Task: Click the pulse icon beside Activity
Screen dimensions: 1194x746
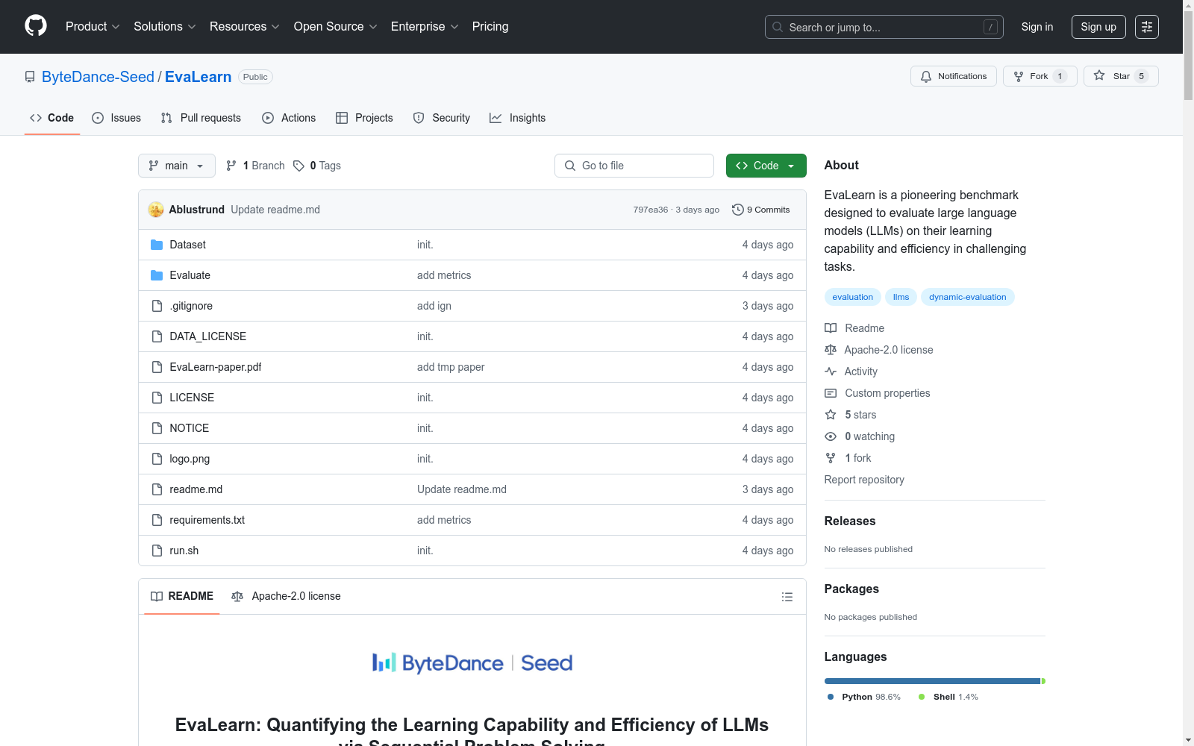Action: click(831, 372)
